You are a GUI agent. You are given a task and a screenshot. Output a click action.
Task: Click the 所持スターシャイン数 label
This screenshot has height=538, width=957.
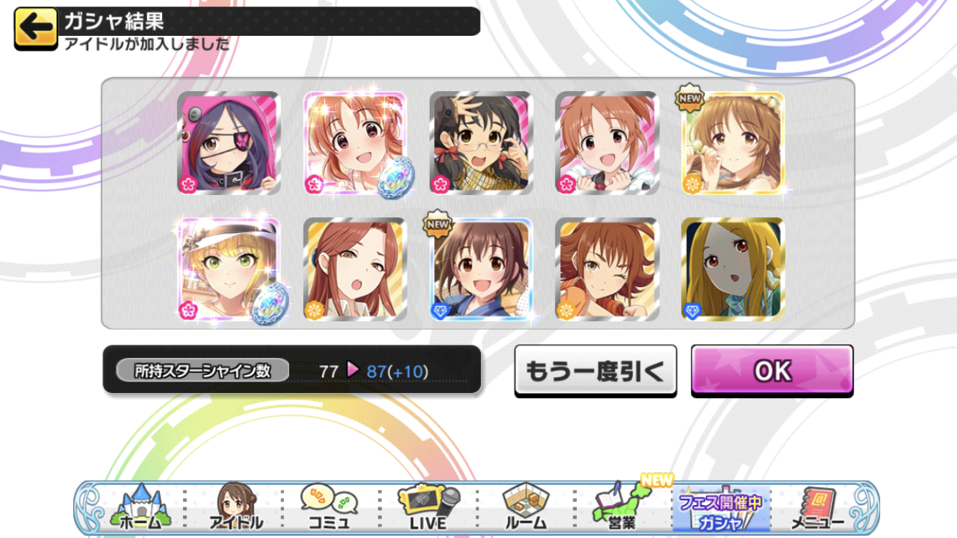pyautogui.click(x=203, y=371)
